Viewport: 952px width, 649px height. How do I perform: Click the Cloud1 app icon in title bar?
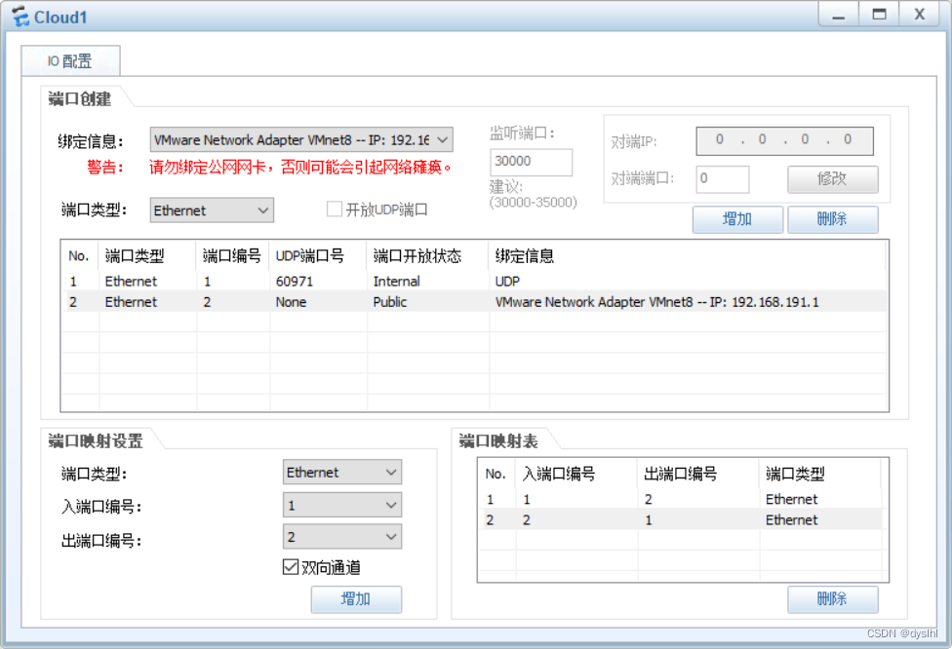tap(20, 17)
